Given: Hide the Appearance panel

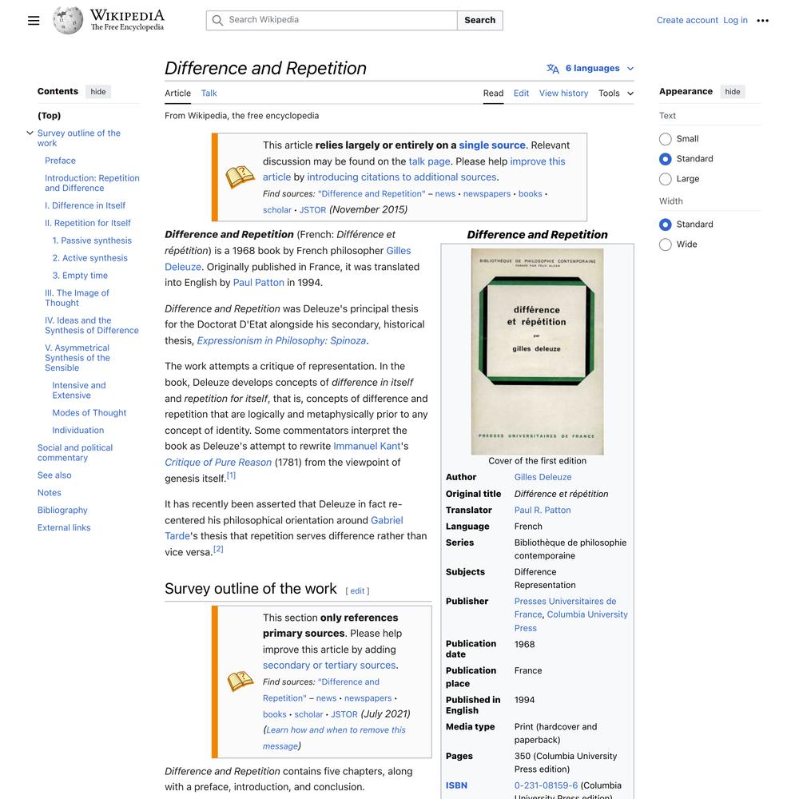Looking at the screenshot, I should [x=732, y=92].
